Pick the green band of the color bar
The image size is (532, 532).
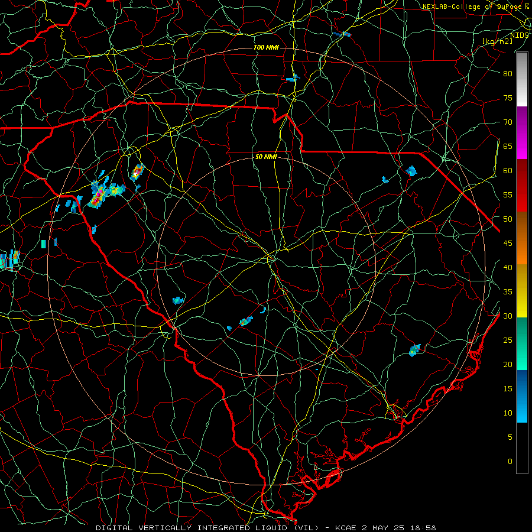point(522,344)
